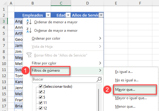This screenshot has width=159, height=111.
Task: Select Mayor o igual que... option
Action: (131, 98)
